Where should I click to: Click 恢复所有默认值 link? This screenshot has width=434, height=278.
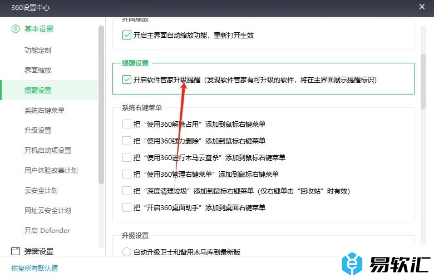pos(34,268)
